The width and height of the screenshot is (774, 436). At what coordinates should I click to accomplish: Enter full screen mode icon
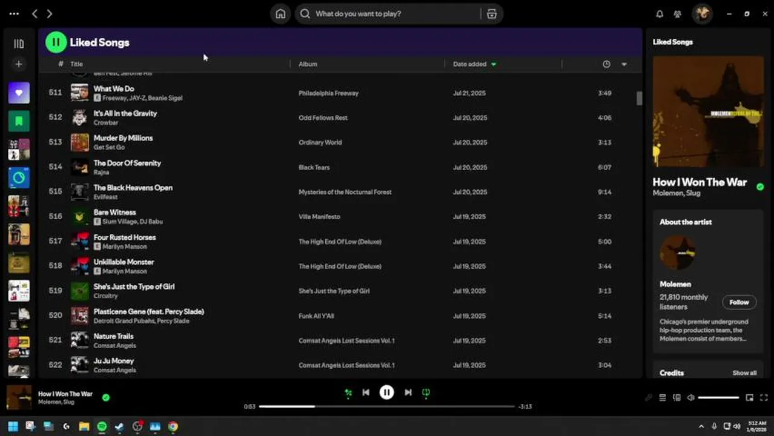point(764,398)
